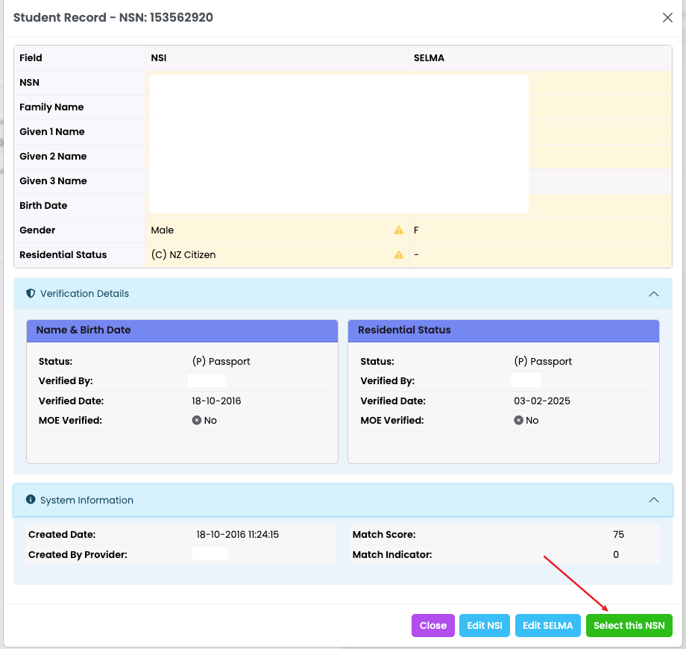This screenshot has width=686, height=649.
Task: Click the (C) NZ Citizen value
Action: tap(183, 254)
